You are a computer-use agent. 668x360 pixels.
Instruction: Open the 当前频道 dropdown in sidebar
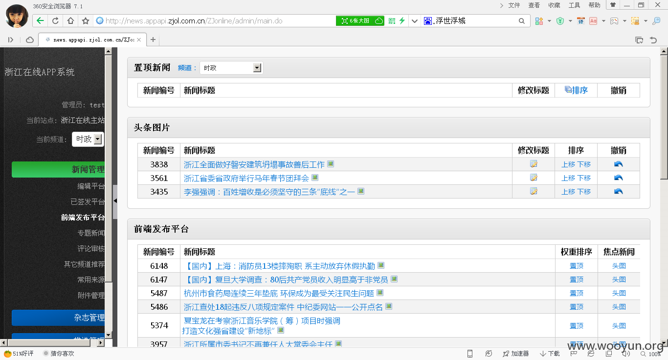click(88, 139)
